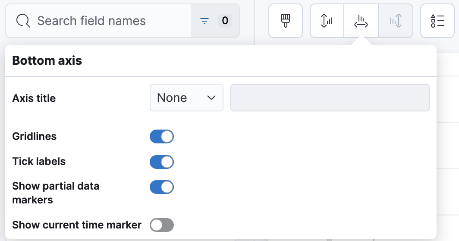Open the Axis title None dropdown

pyautogui.click(x=186, y=98)
